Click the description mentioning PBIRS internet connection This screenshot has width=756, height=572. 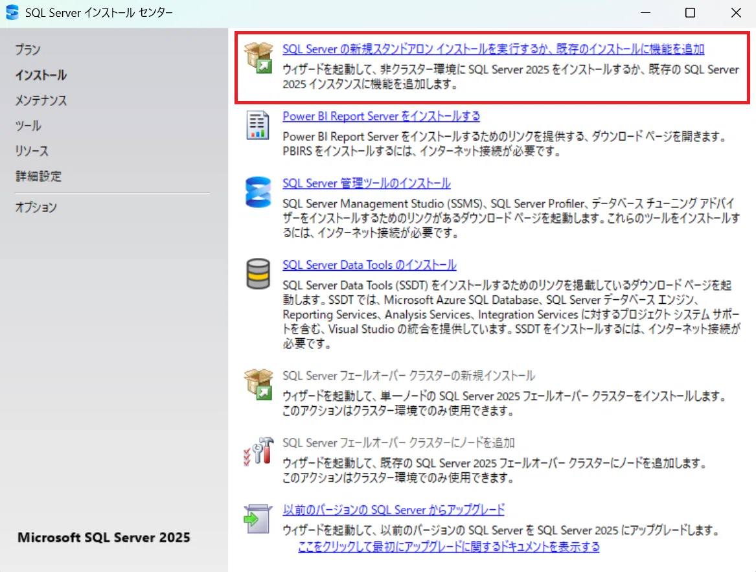[505, 144]
